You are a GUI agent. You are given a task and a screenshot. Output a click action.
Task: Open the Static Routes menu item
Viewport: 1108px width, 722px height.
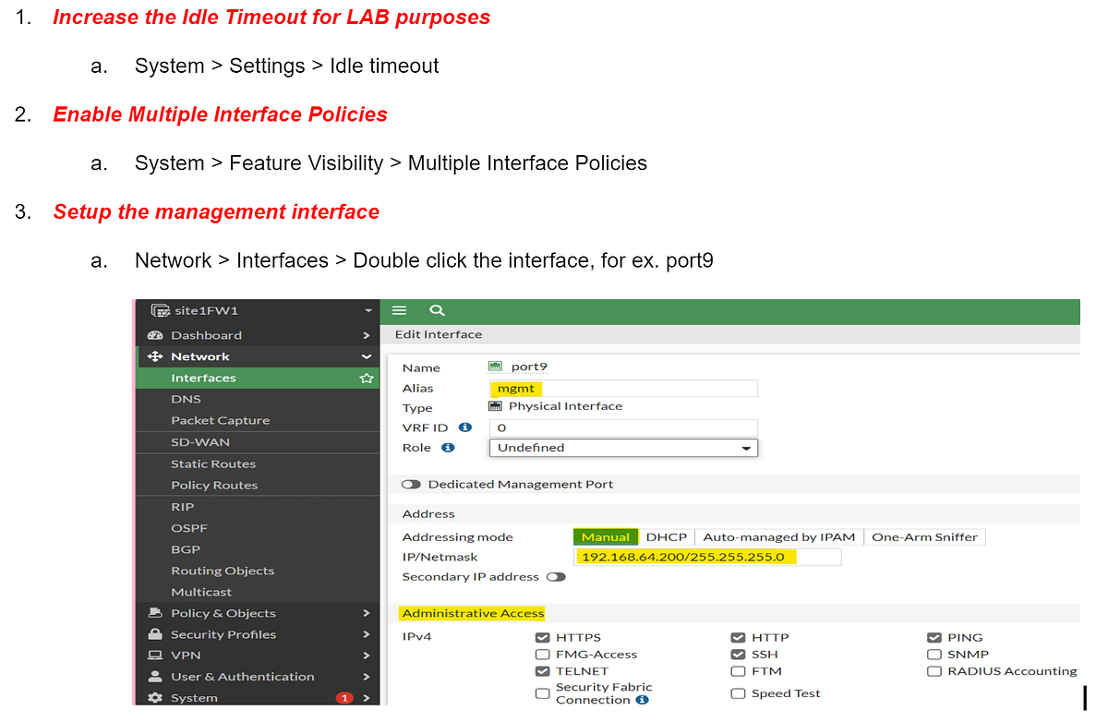point(258,463)
